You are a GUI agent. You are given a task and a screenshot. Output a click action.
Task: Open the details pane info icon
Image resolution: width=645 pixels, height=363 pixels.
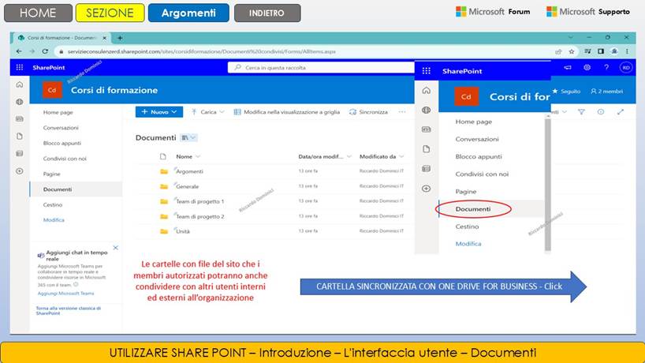click(x=601, y=111)
